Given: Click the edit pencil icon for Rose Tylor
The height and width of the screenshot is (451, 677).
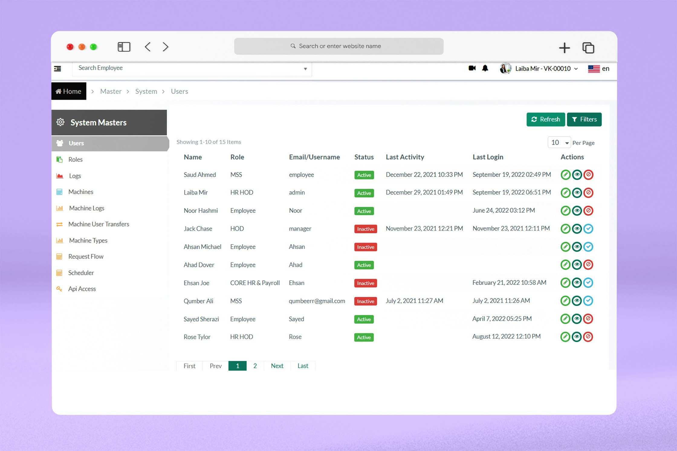Looking at the screenshot, I should 565,337.
